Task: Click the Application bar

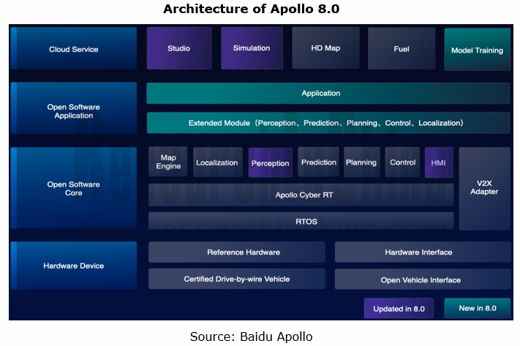Action: (x=328, y=94)
